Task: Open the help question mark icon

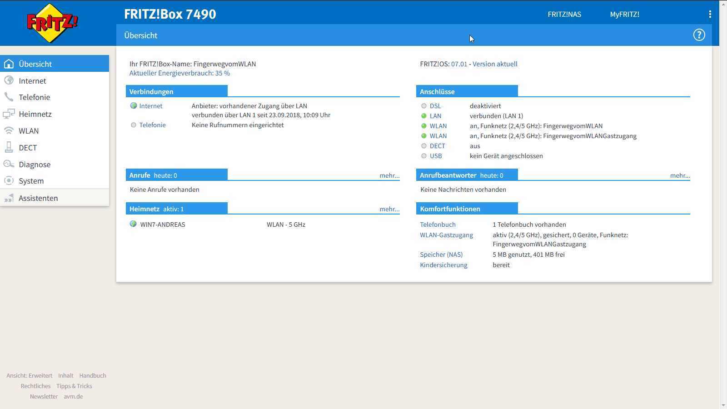Action: 699,35
